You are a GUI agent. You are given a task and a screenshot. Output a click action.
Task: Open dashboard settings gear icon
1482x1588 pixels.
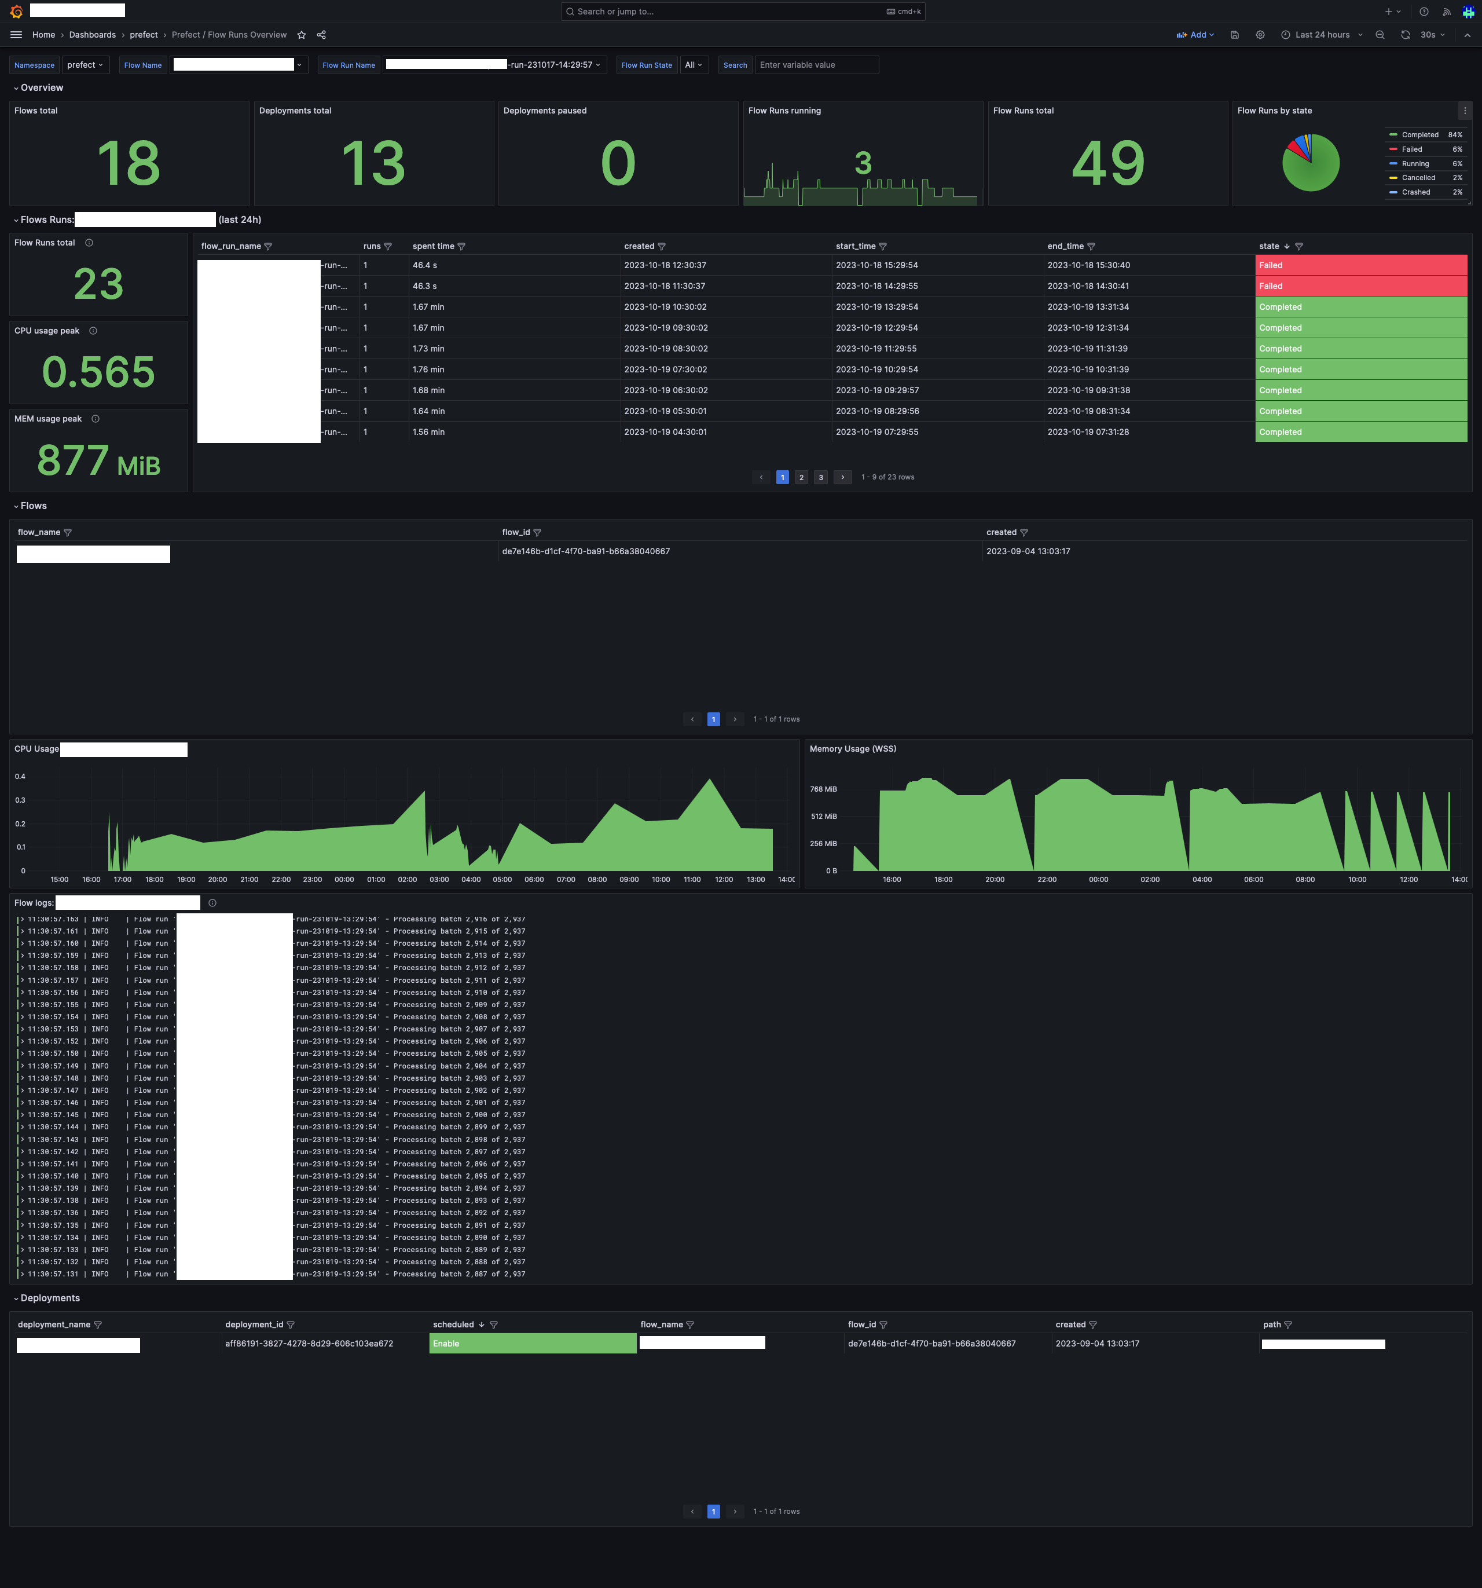(1260, 35)
